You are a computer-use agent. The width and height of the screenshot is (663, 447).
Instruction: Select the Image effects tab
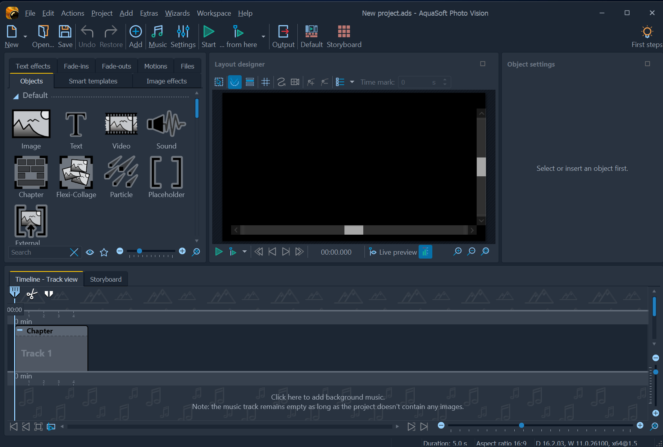[167, 81]
